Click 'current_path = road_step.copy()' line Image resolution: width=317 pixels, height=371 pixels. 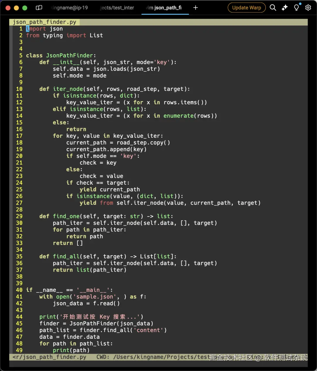(x=118, y=143)
